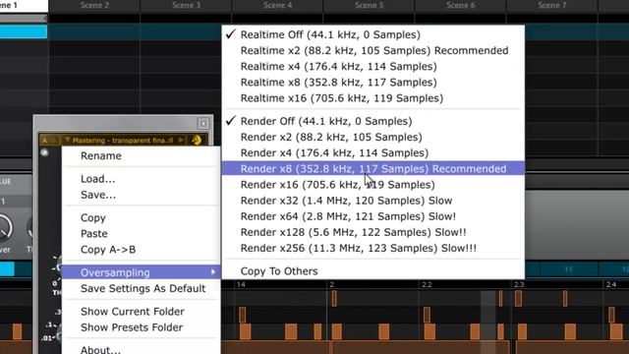The width and height of the screenshot is (629, 354).
Task: Select Render x32 (1.4 MHz) Slow
Action: (373, 201)
